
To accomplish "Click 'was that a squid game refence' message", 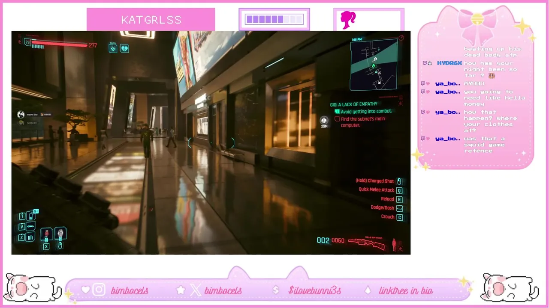I will [484, 145].
